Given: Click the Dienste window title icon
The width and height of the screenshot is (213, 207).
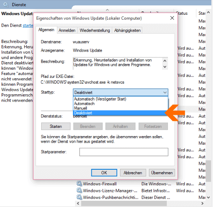Looking at the screenshot, I should pyautogui.click(x=6, y=5).
